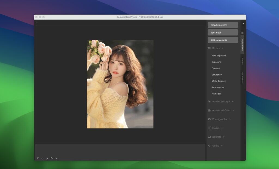Collapse the Basics section arrow
The height and width of the screenshot is (169, 279).
[222, 48]
